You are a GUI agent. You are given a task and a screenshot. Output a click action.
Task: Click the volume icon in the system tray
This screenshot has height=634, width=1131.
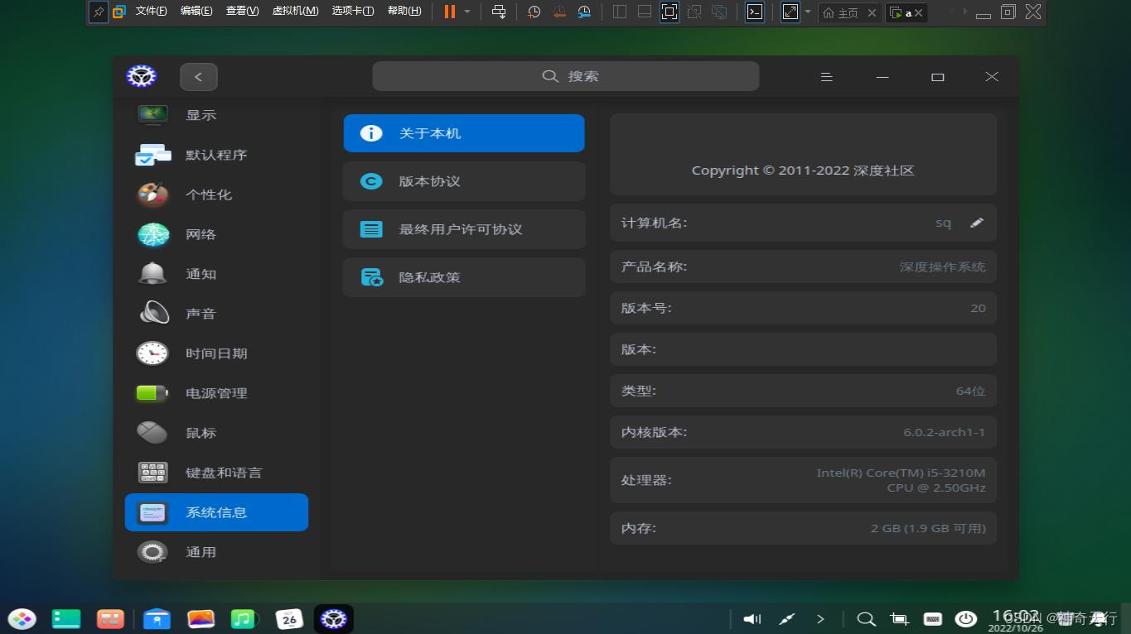pos(752,618)
